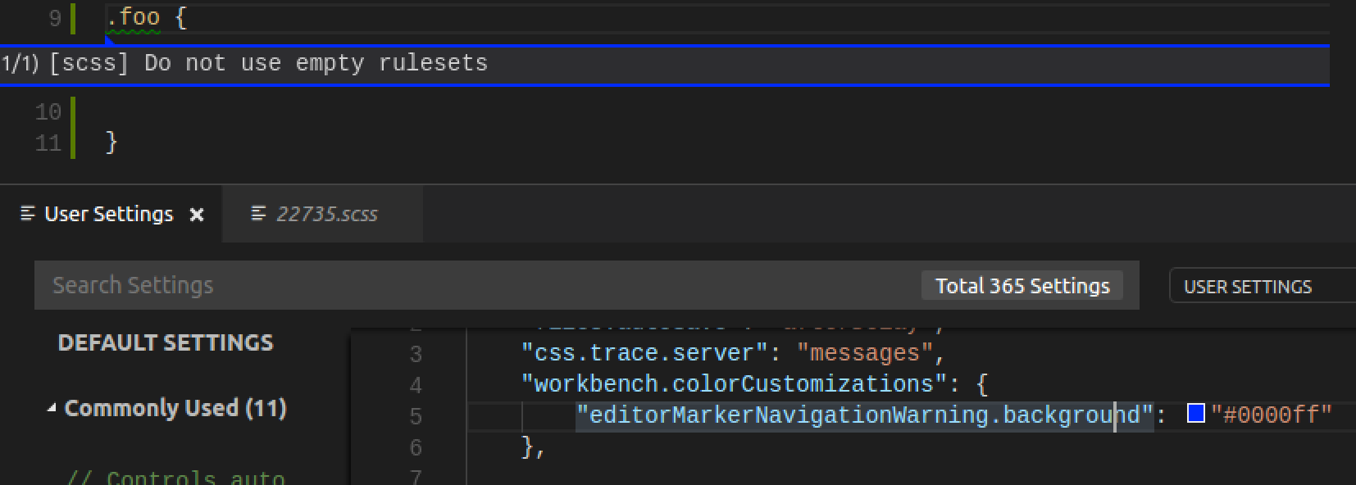
Task: Click the DEFAULT SETTINGS heading
Action: pyautogui.click(x=166, y=342)
